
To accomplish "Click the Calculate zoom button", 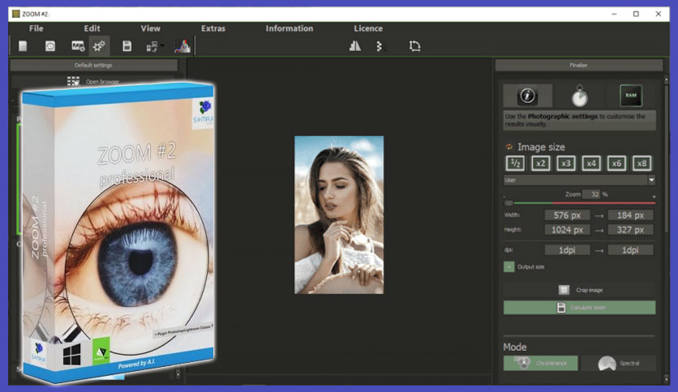I will pyautogui.click(x=579, y=308).
